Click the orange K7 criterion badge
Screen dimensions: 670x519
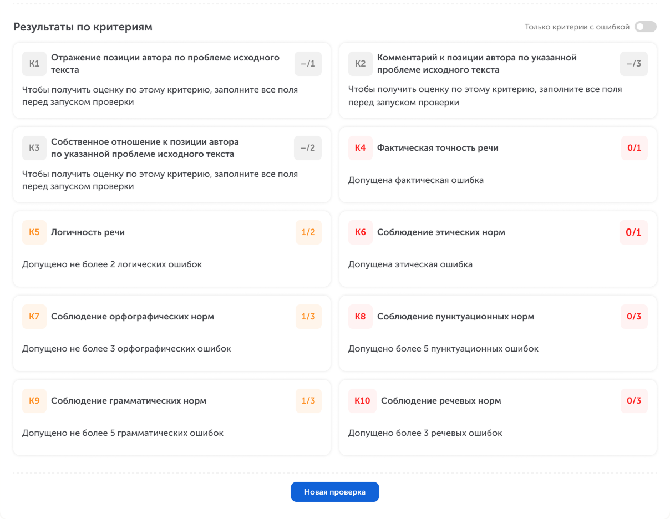pos(34,317)
